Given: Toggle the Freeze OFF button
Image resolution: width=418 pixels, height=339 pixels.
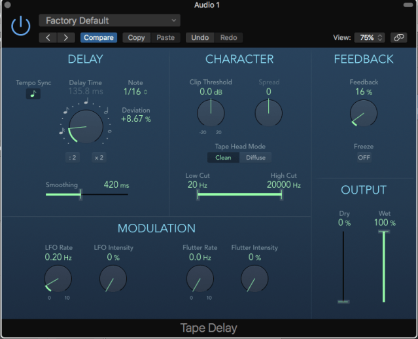Looking at the screenshot, I should pos(363,158).
